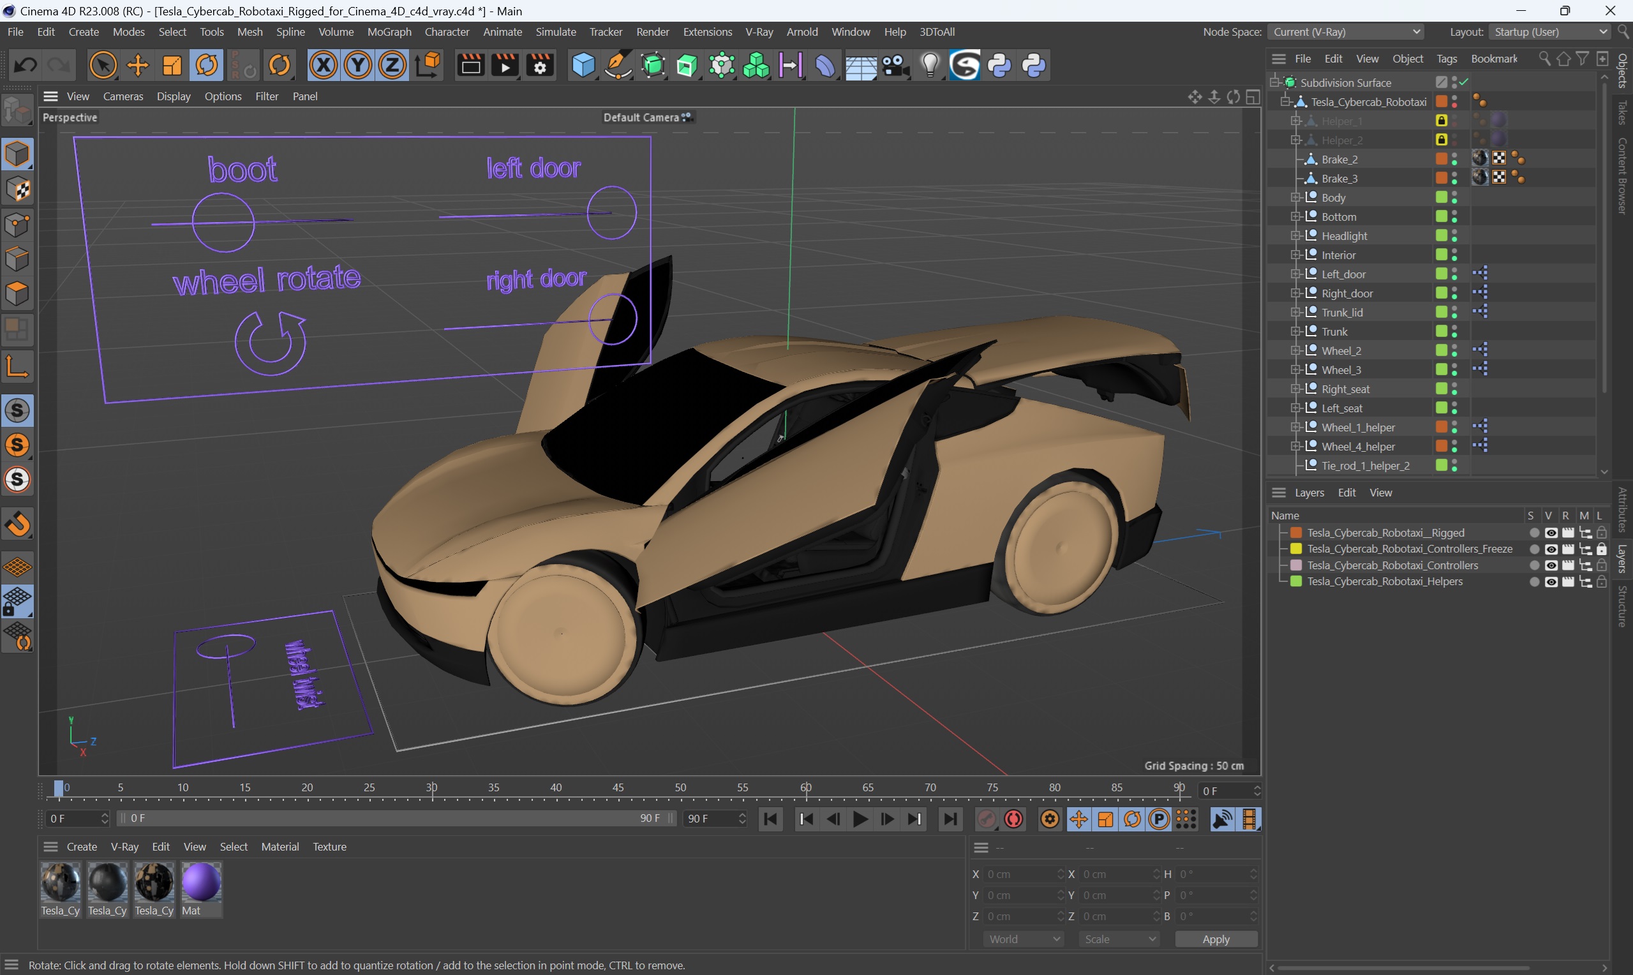
Task: Toggle lock on Tesla_Cybercab_Robotaxi_Controllers_Freeze layer
Action: 1602,549
